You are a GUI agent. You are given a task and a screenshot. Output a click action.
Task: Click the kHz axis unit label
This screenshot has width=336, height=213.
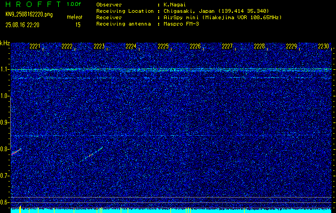click(5, 43)
